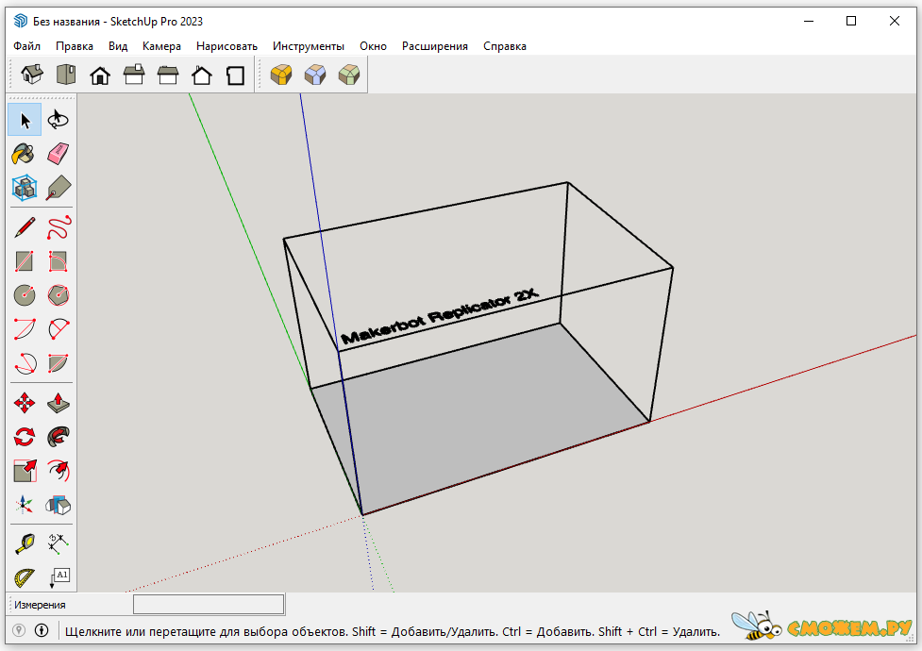
Task: Select the 3-Point Arc tool
Action: [25, 363]
